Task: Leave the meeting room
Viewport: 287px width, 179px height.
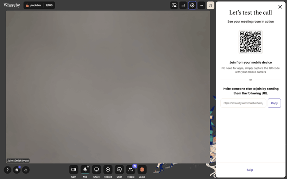Action: coord(142,170)
